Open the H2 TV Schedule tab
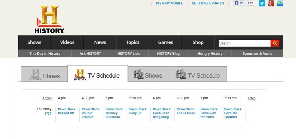This screenshot has width=296, height=139. (x=198, y=74)
